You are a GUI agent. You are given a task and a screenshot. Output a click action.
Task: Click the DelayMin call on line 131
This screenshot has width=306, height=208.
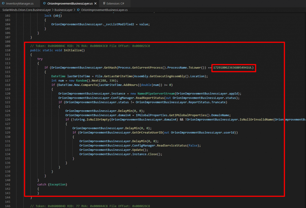[139, 141]
